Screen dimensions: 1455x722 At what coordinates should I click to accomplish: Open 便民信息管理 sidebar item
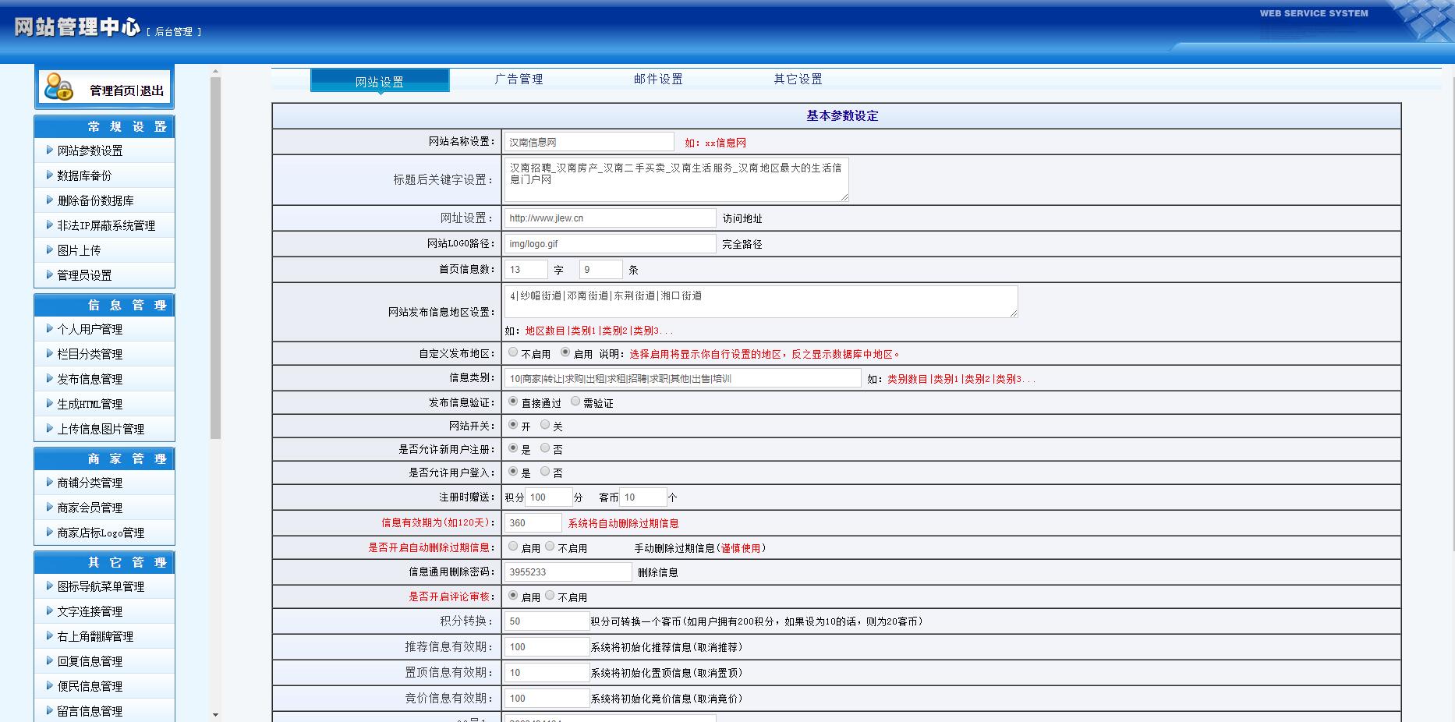point(90,686)
